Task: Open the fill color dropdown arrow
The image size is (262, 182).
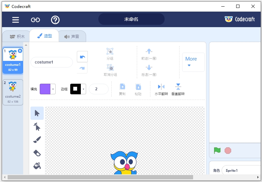Action: pyautogui.click(x=53, y=89)
